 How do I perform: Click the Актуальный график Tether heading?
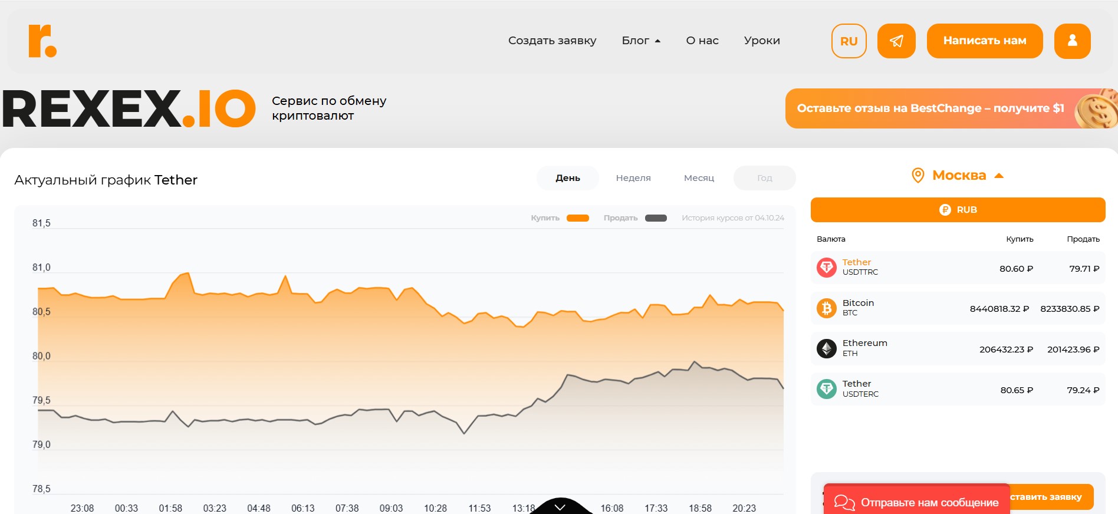tap(106, 180)
